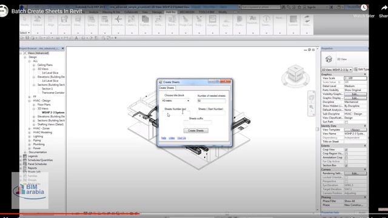Select the Drafting Views (Detail) tree item
This screenshot has width=388, height=218.
(x=50, y=124)
